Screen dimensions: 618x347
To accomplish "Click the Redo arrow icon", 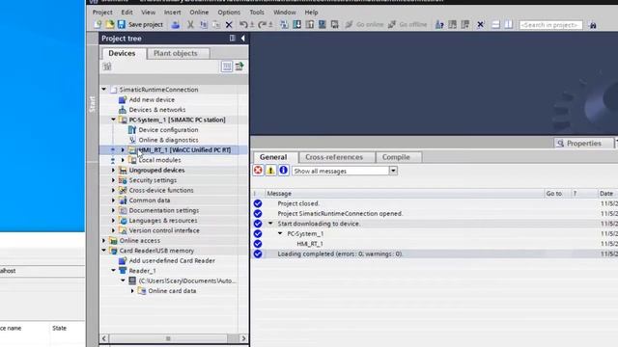I will tap(262, 25).
